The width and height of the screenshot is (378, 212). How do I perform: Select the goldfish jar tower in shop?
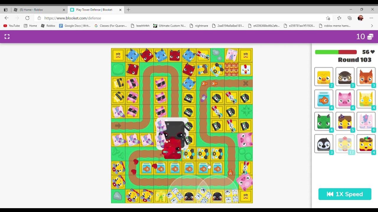(x=324, y=99)
